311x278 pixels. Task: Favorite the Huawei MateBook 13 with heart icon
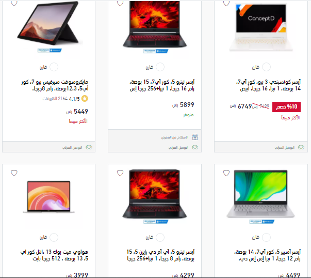(14, 173)
